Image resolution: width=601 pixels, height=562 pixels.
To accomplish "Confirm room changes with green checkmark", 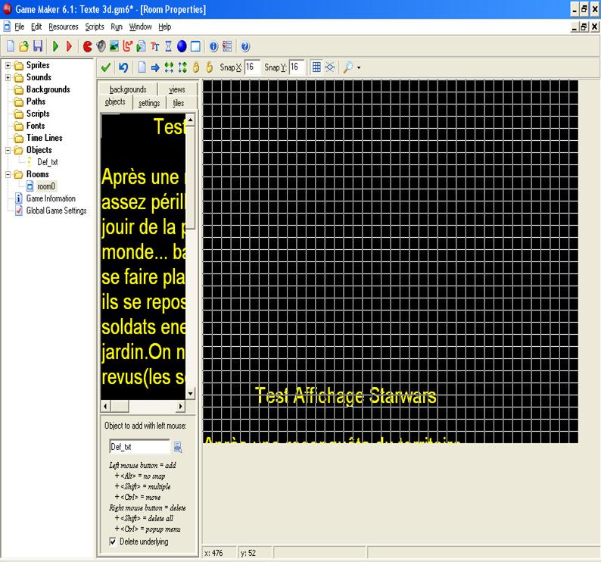I will (106, 67).
